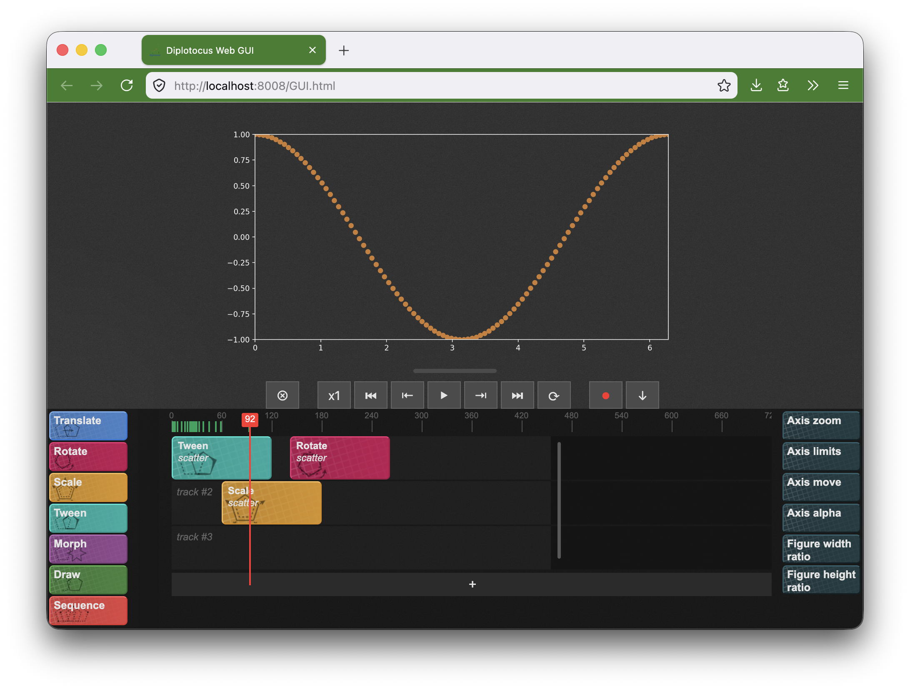
Task: Click the track #3 label
Action: click(x=195, y=537)
